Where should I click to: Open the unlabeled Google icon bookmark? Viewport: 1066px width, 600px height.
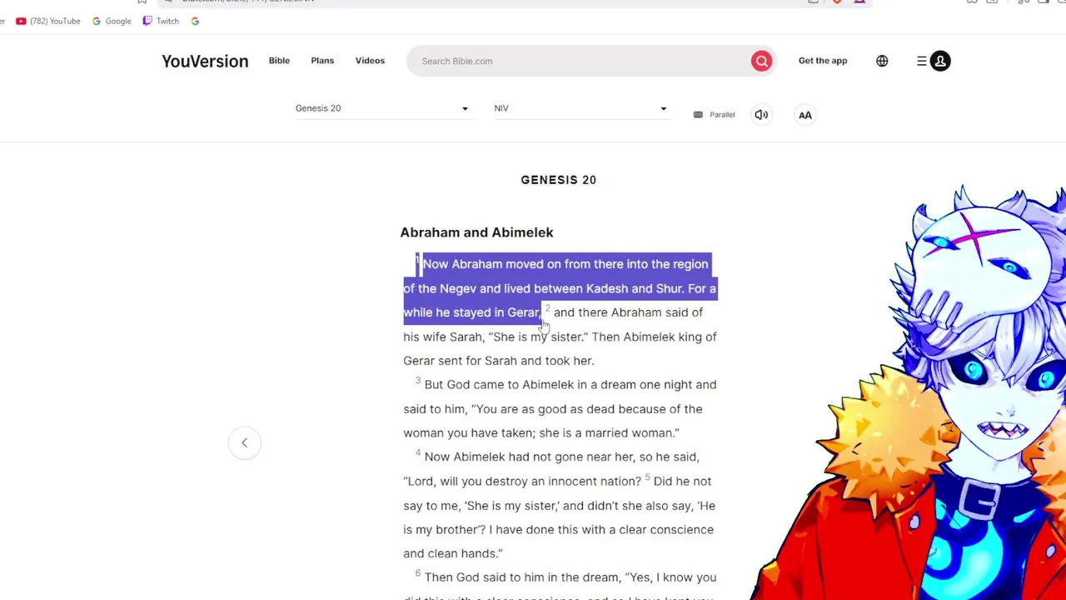pos(195,21)
